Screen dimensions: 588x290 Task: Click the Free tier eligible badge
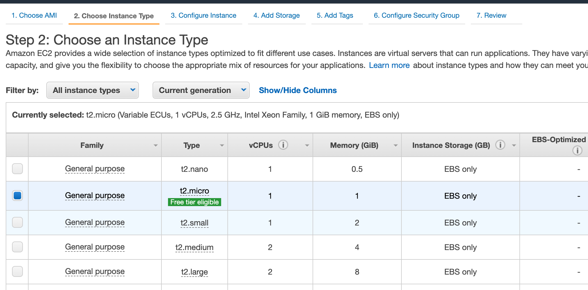(195, 202)
